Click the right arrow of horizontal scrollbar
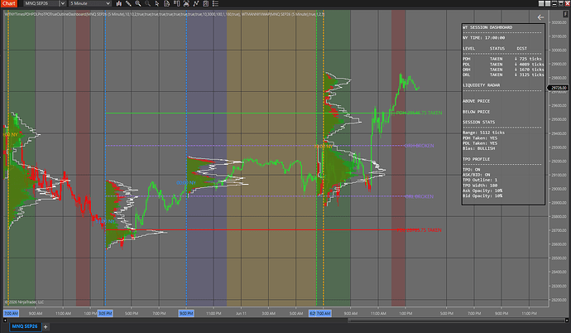This screenshot has height=333, width=571. [x=567, y=321]
